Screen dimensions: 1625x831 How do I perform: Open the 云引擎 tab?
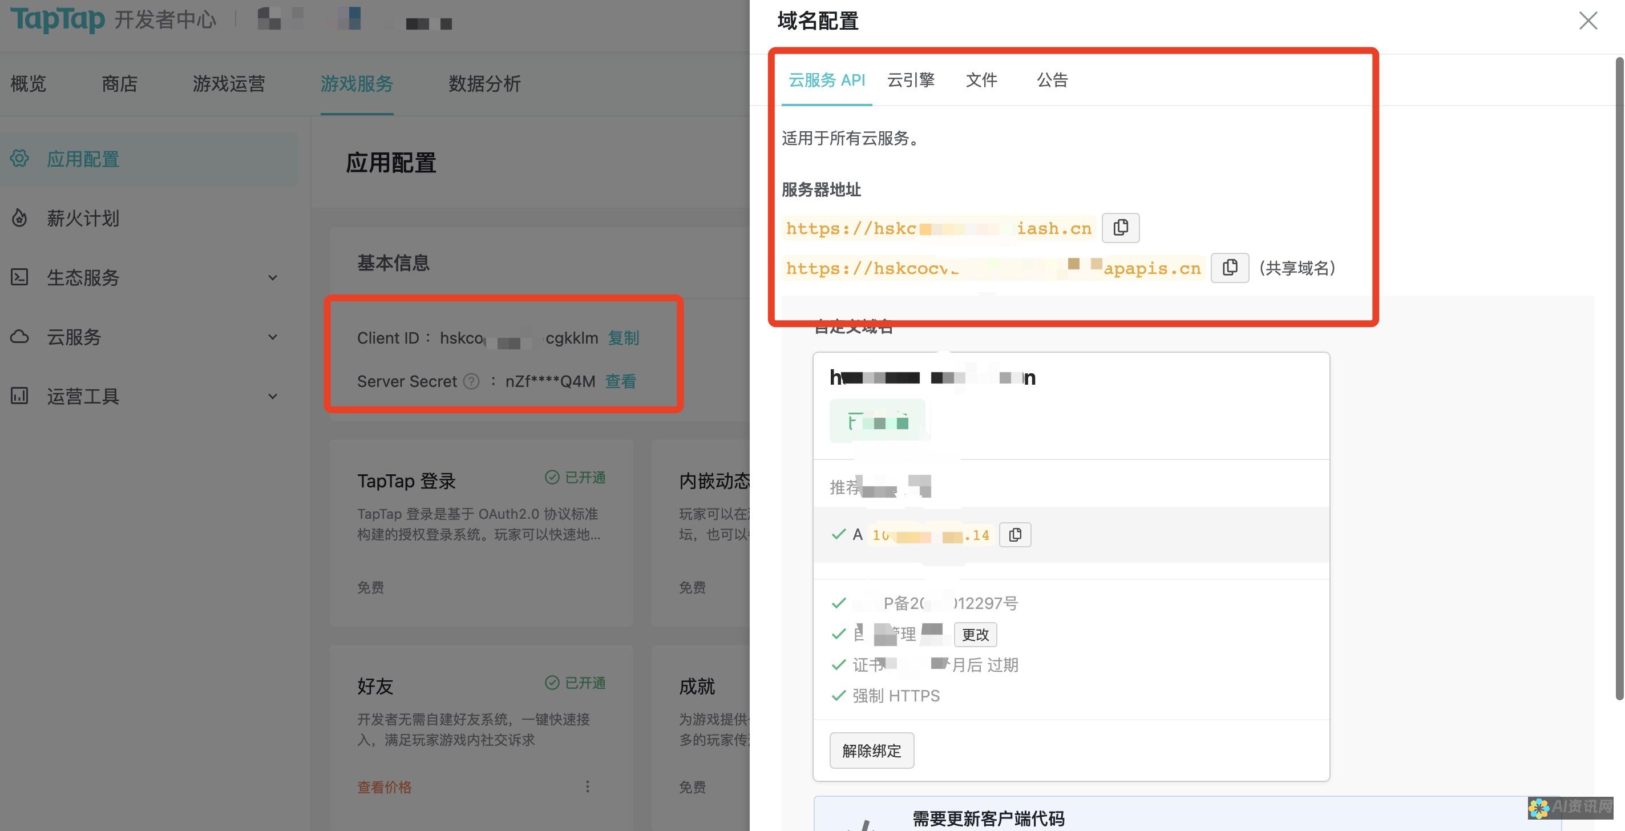911,80
